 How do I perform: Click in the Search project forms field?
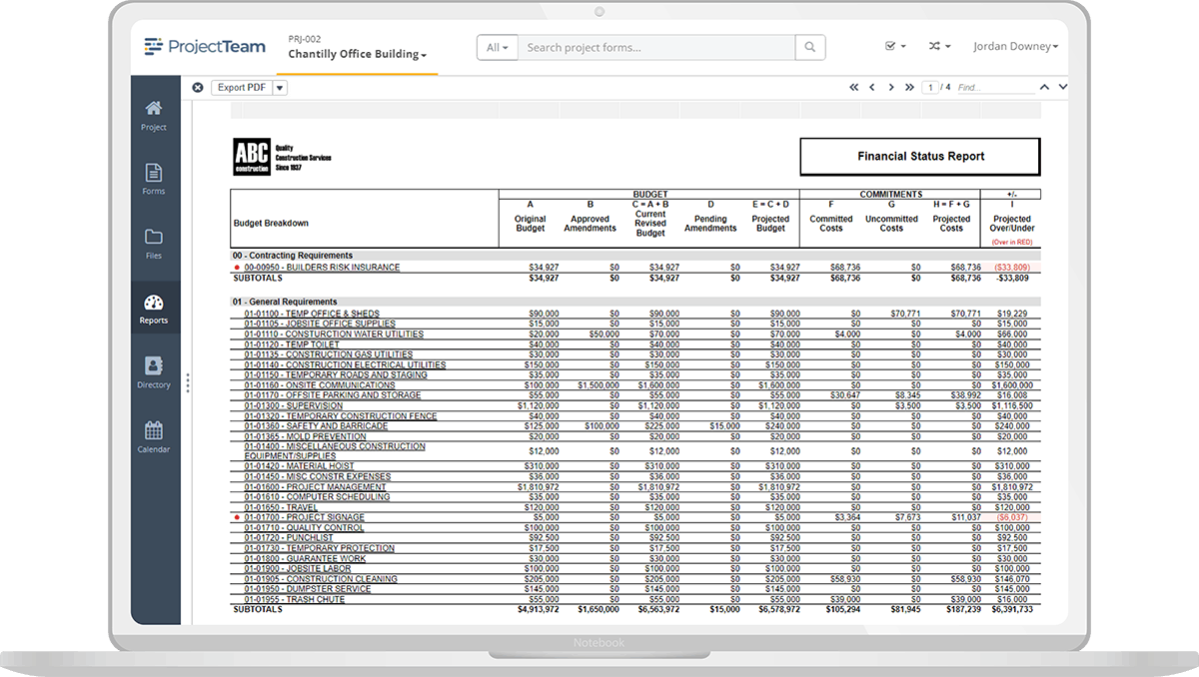[655, 47]
